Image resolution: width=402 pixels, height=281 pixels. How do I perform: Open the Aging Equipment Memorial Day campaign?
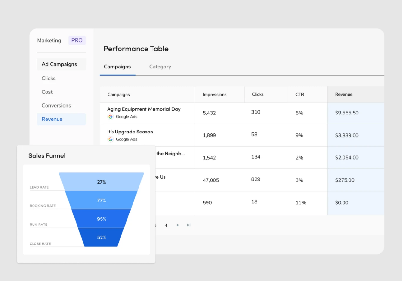tap(144, 109)
